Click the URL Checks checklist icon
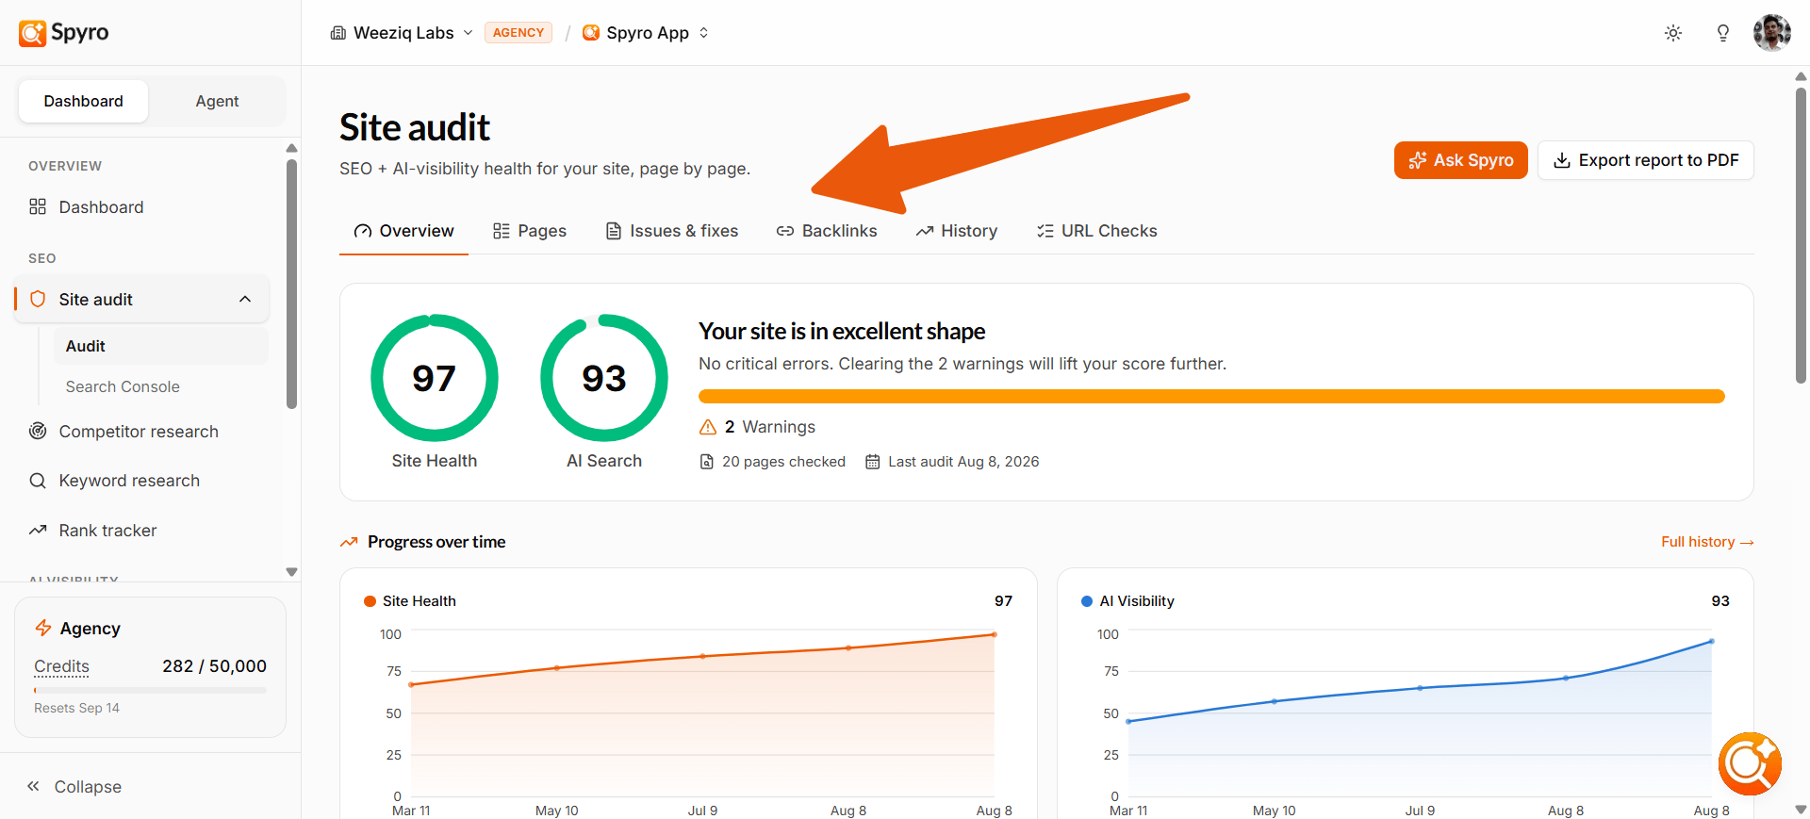This screenshot has width=1810, height=819. tap(1045, 231)
